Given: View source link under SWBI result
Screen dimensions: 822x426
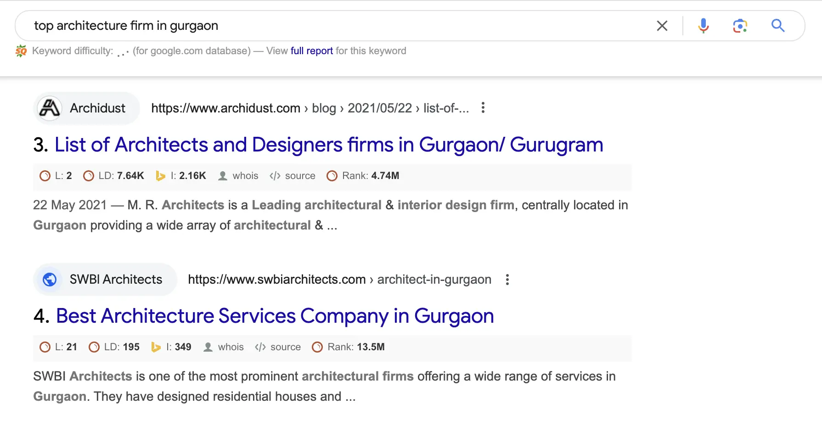Looking at the screenshot, I should 285,347.
